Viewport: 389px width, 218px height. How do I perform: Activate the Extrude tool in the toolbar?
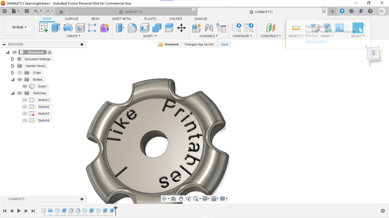[x=56, y=28]
